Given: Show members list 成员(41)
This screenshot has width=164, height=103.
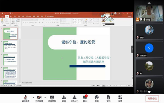Looking at the screenshot, I should pyautogui.click(x=74, y=99).
